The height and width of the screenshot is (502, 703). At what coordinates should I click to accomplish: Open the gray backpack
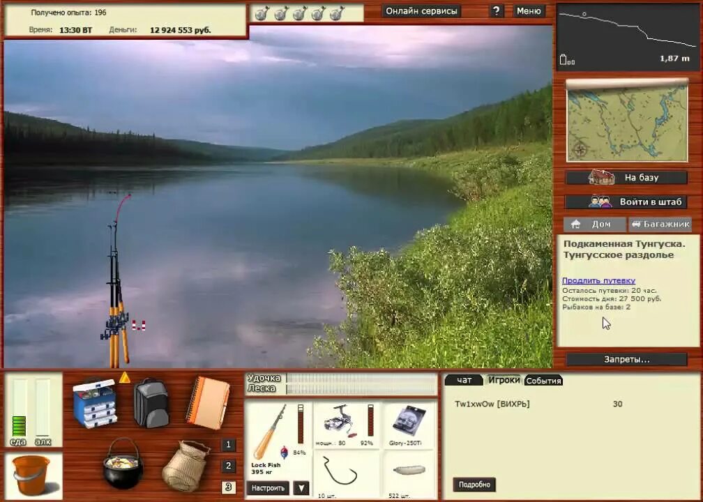151,402
